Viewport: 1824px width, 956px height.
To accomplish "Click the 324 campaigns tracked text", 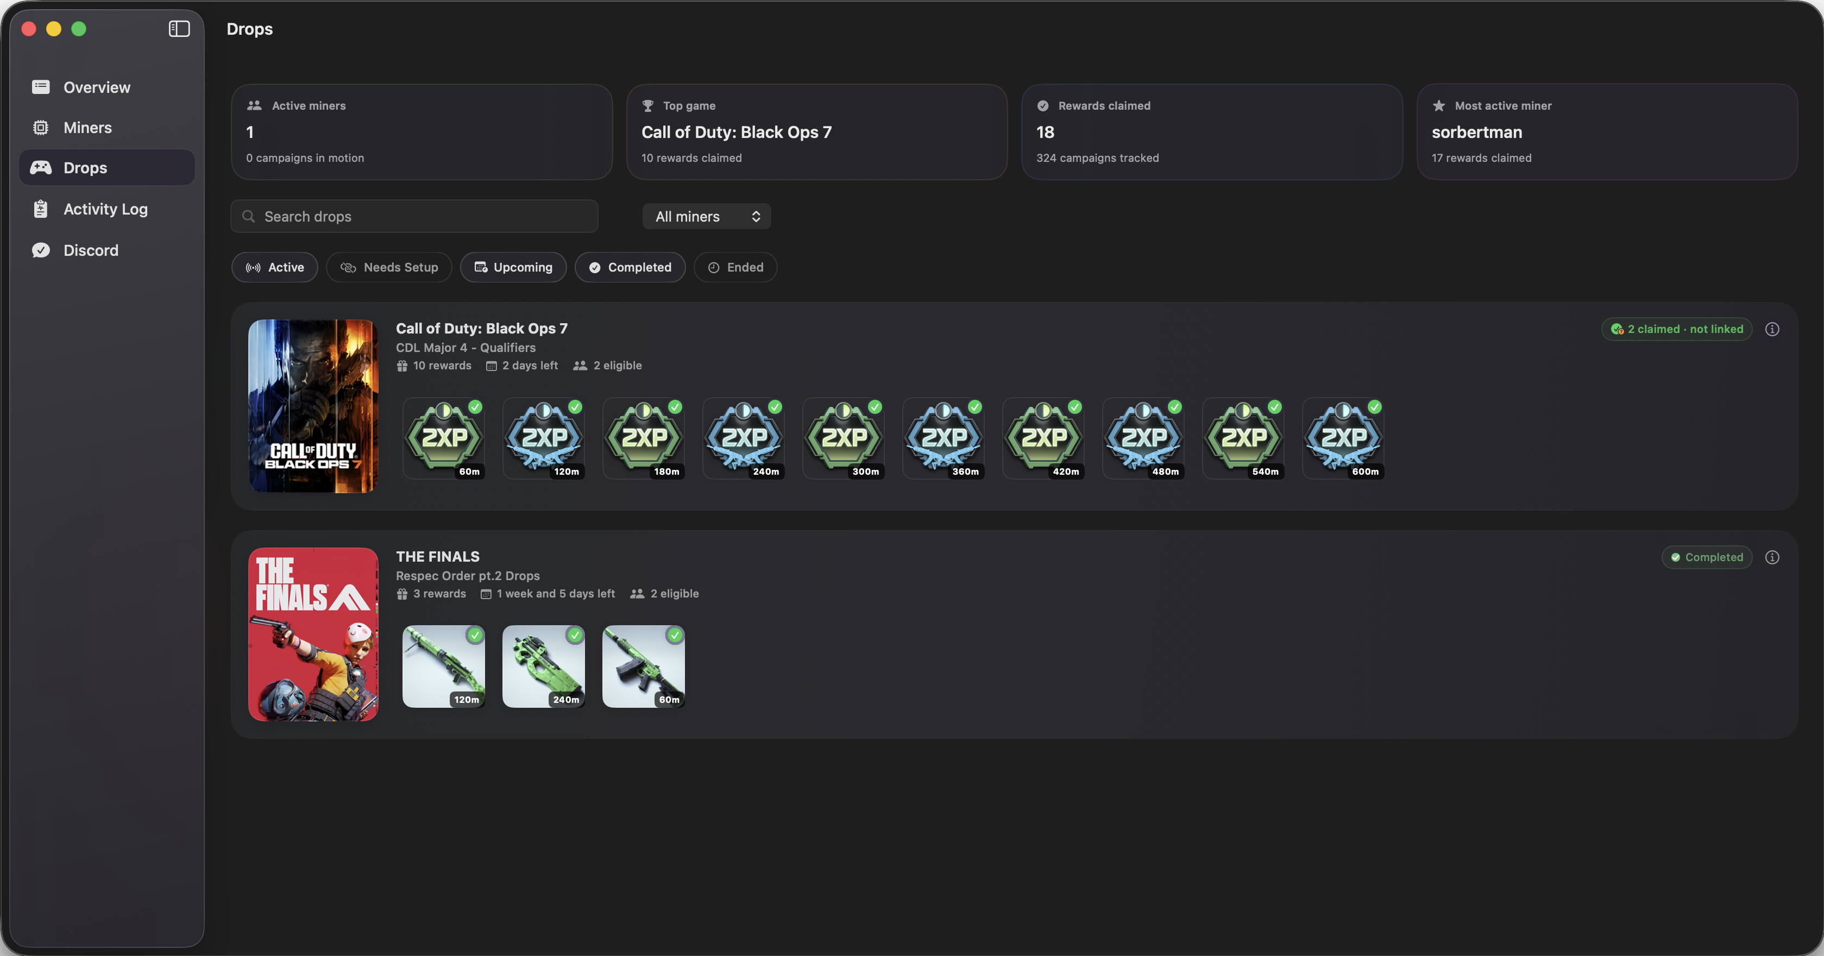I will pos(1098,158).
